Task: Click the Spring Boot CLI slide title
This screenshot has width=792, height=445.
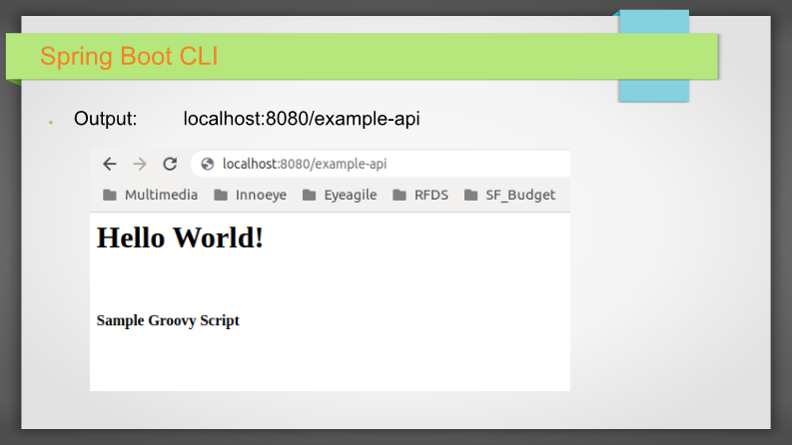Action: pos(129,56)
